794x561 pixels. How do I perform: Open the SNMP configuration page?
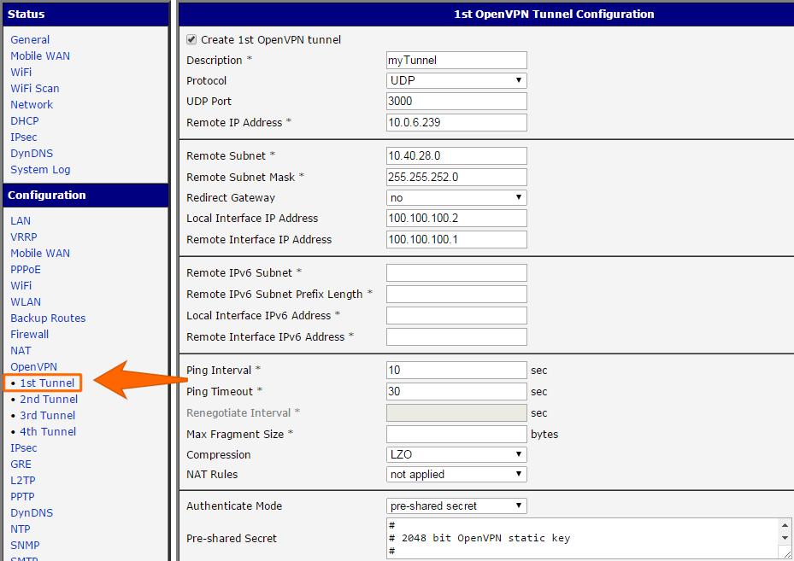coord(25,545)
